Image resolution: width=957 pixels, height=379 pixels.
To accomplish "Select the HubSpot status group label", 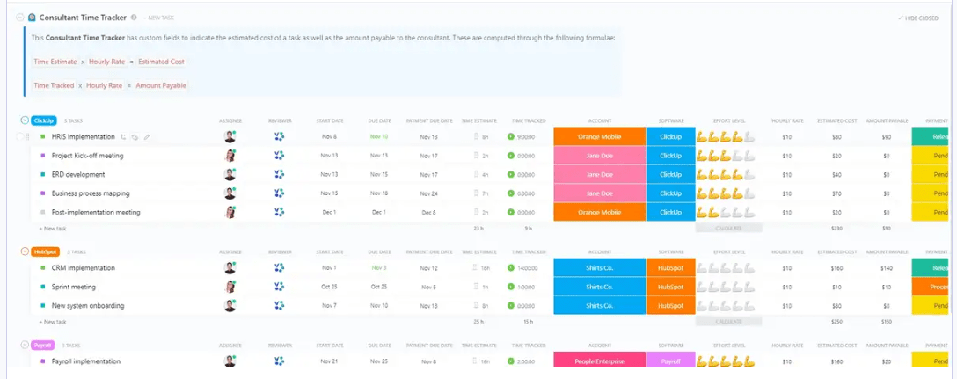I will 45,251.
